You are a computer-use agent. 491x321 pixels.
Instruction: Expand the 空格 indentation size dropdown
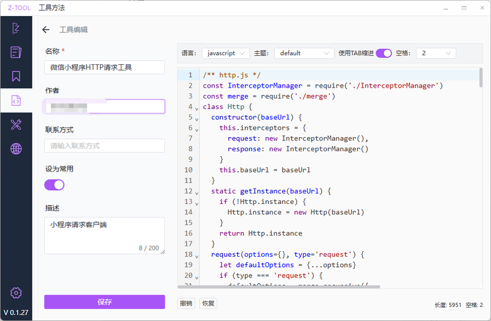(435, 53)
